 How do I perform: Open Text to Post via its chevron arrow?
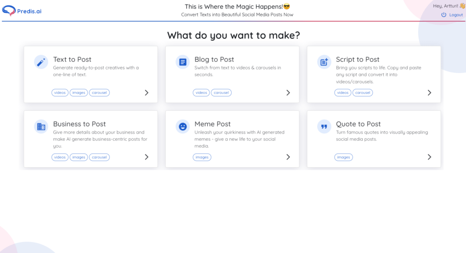click(x=147, y=93)
